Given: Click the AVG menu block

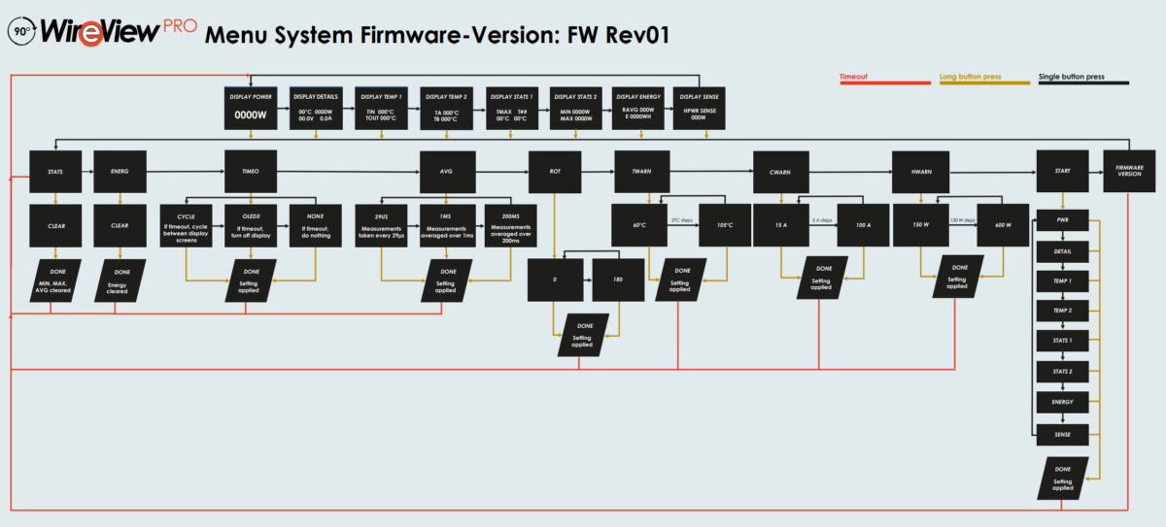Looking at the screenshot, I should (x=448, y=172).
